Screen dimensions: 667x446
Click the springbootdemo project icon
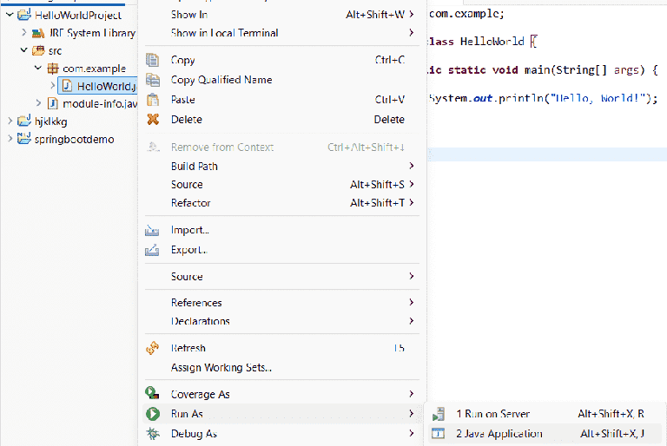point(24,139)
